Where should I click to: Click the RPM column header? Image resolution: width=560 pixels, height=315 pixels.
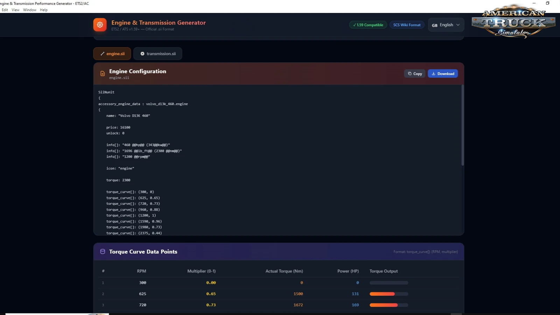pos(141,271)
